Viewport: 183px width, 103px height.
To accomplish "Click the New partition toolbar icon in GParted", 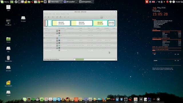I will pyautogui.click(x=45, y=17).
